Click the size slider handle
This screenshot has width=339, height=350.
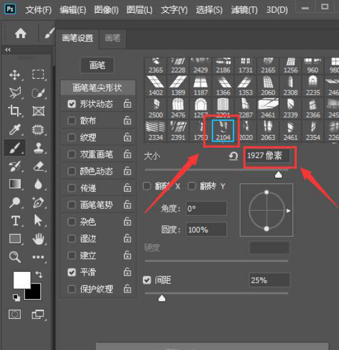tap(279, 175)
